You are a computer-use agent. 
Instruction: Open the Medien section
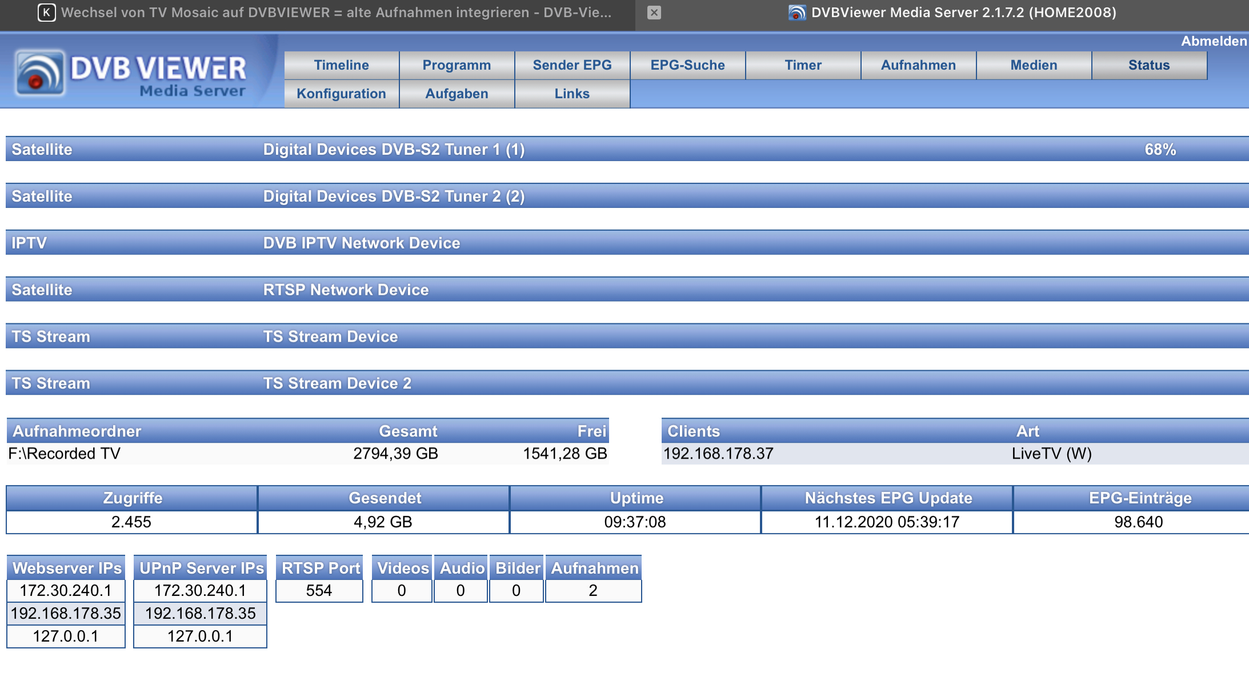click(x=1034, y=65)
